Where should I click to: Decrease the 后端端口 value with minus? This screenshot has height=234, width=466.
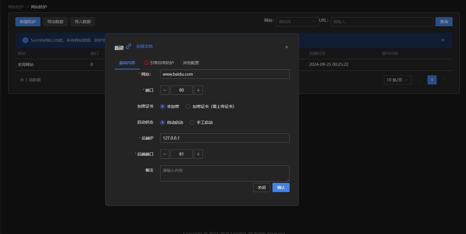(165, 154)
